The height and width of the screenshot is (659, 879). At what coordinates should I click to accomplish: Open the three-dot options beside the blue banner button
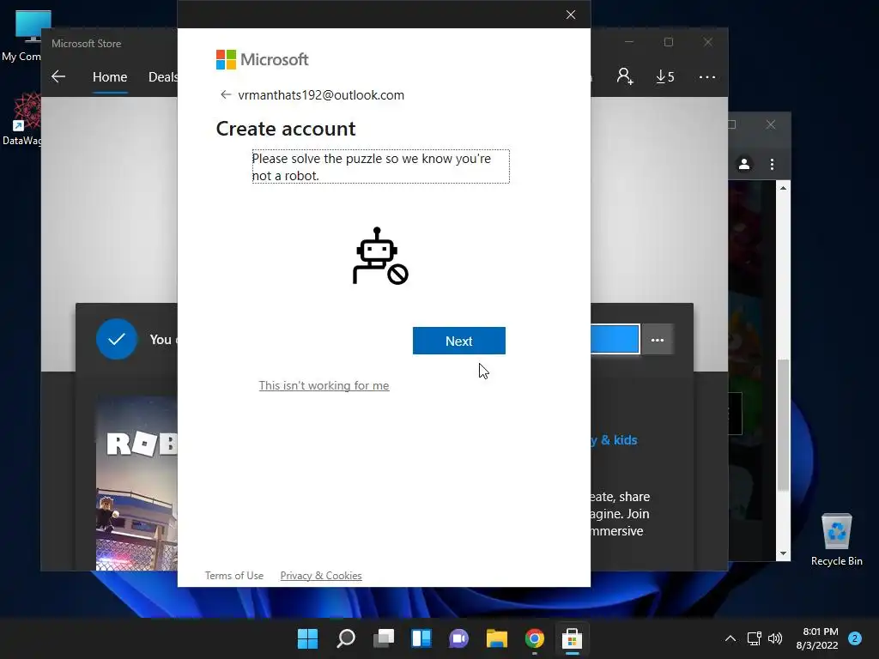click(657, 340)
